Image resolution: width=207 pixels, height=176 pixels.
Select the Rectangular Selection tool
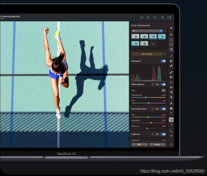pyautogui.click(x=171, y=40)
